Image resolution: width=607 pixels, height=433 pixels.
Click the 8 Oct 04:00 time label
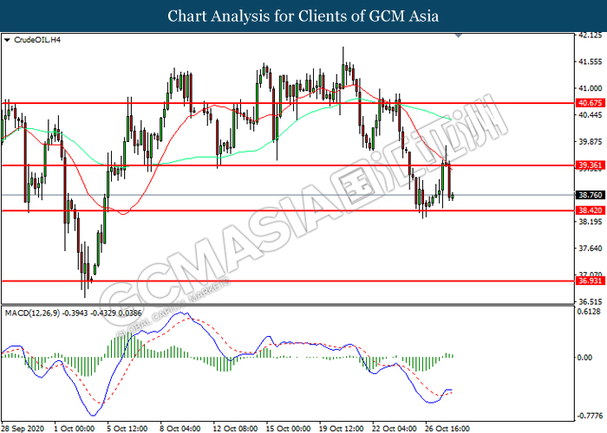[x=180, y=429]
